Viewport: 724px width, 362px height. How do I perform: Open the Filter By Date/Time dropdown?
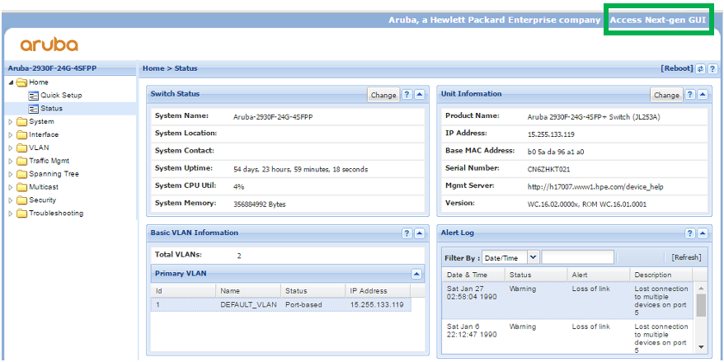[x=534, y=257]
